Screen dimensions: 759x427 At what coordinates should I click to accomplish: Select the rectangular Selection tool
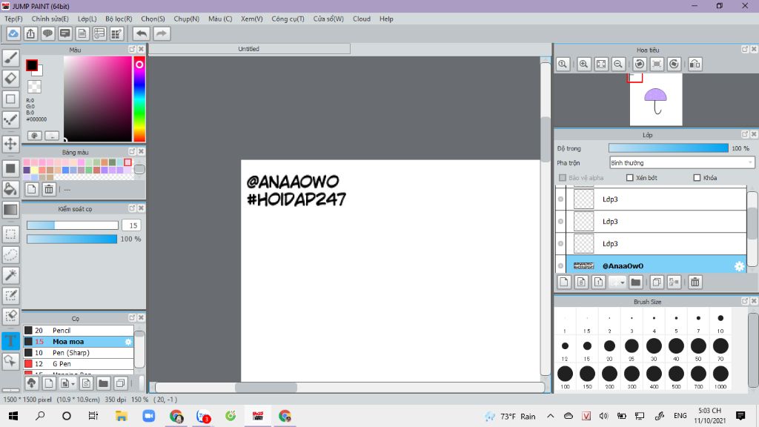tap(10, 234)
